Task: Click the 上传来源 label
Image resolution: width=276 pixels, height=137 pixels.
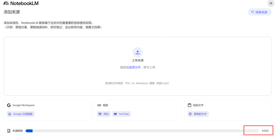Action: point(138,61)
